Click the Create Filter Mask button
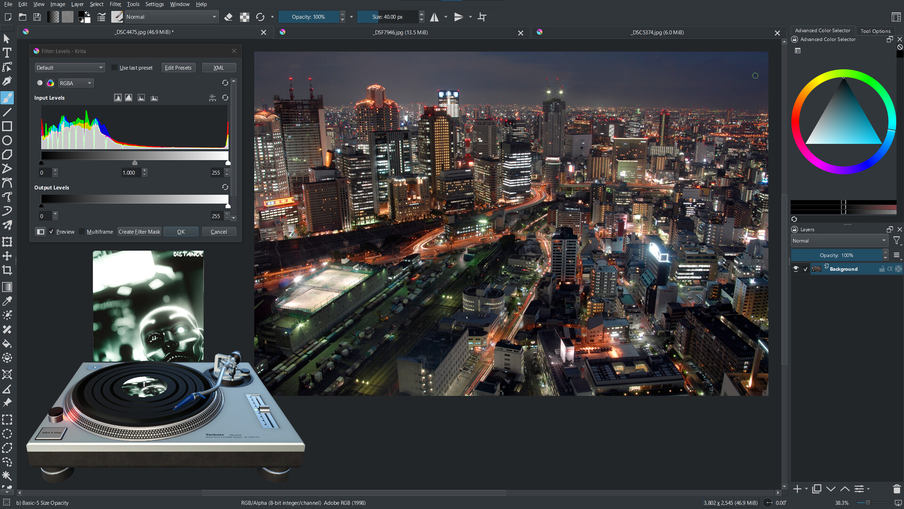Viewport: 904px width, 509px height. [139, 231]
